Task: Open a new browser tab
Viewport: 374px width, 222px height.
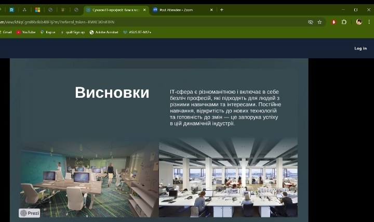Action: pyautogui.click(x=222, y=10)
